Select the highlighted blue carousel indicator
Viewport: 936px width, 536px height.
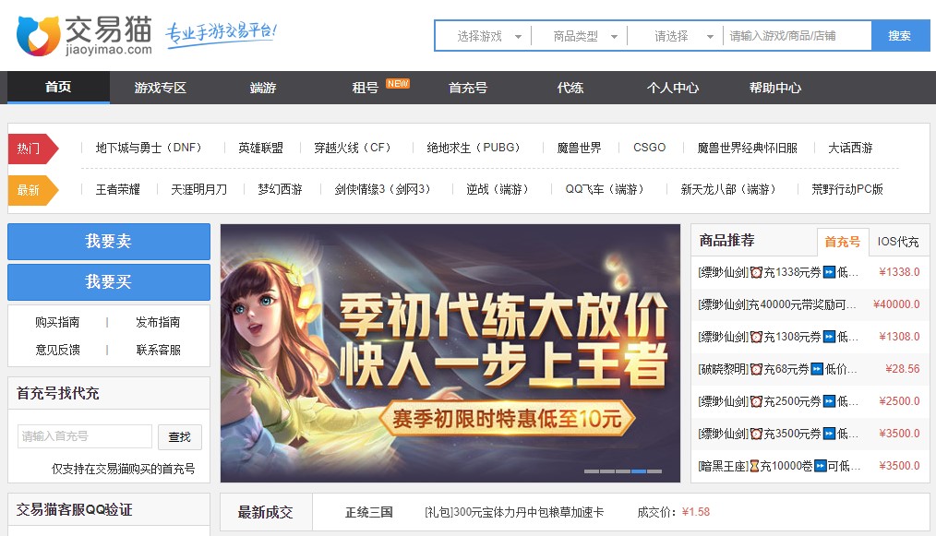[x=638, y=471]
